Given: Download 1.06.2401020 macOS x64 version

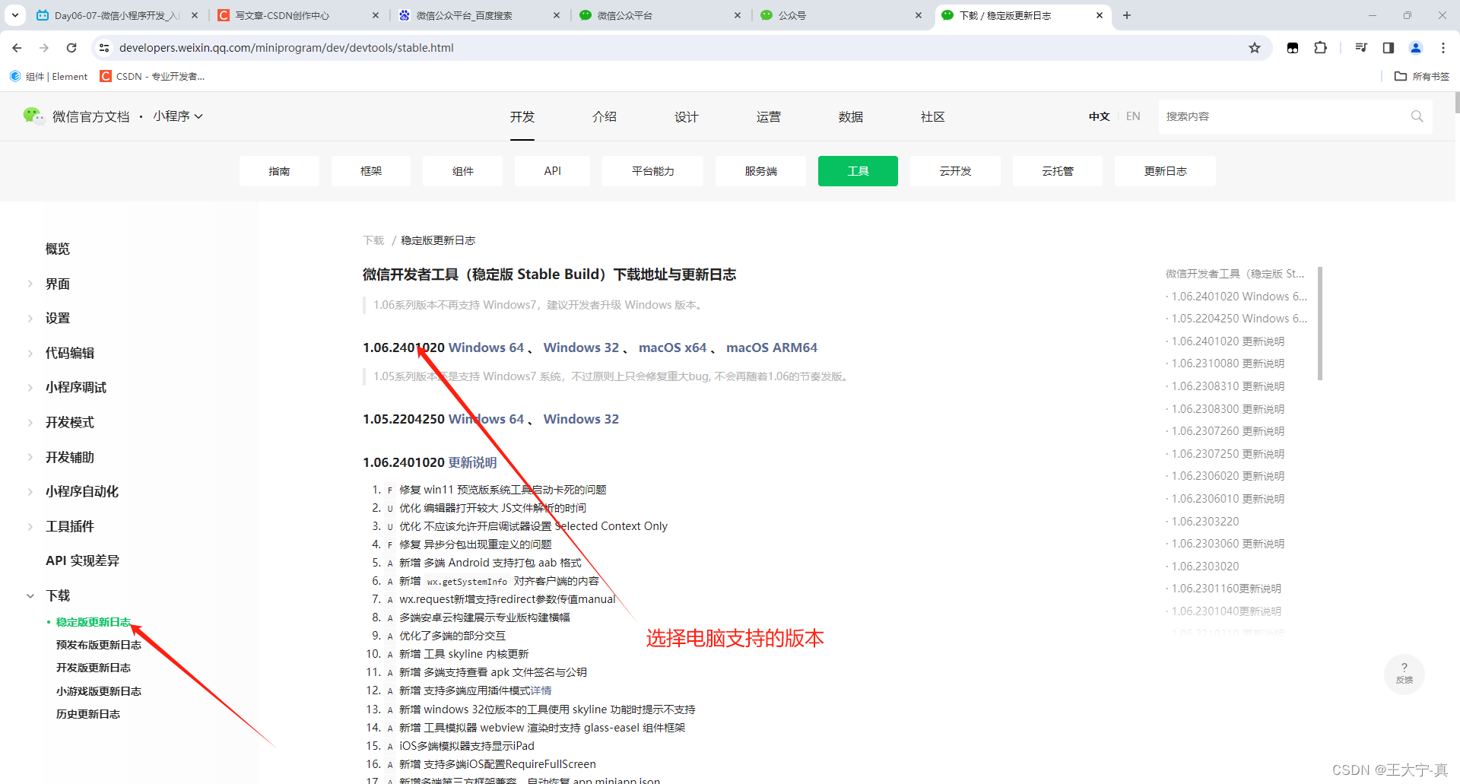Looking at the screenshot, I should [x=673, y=348].
